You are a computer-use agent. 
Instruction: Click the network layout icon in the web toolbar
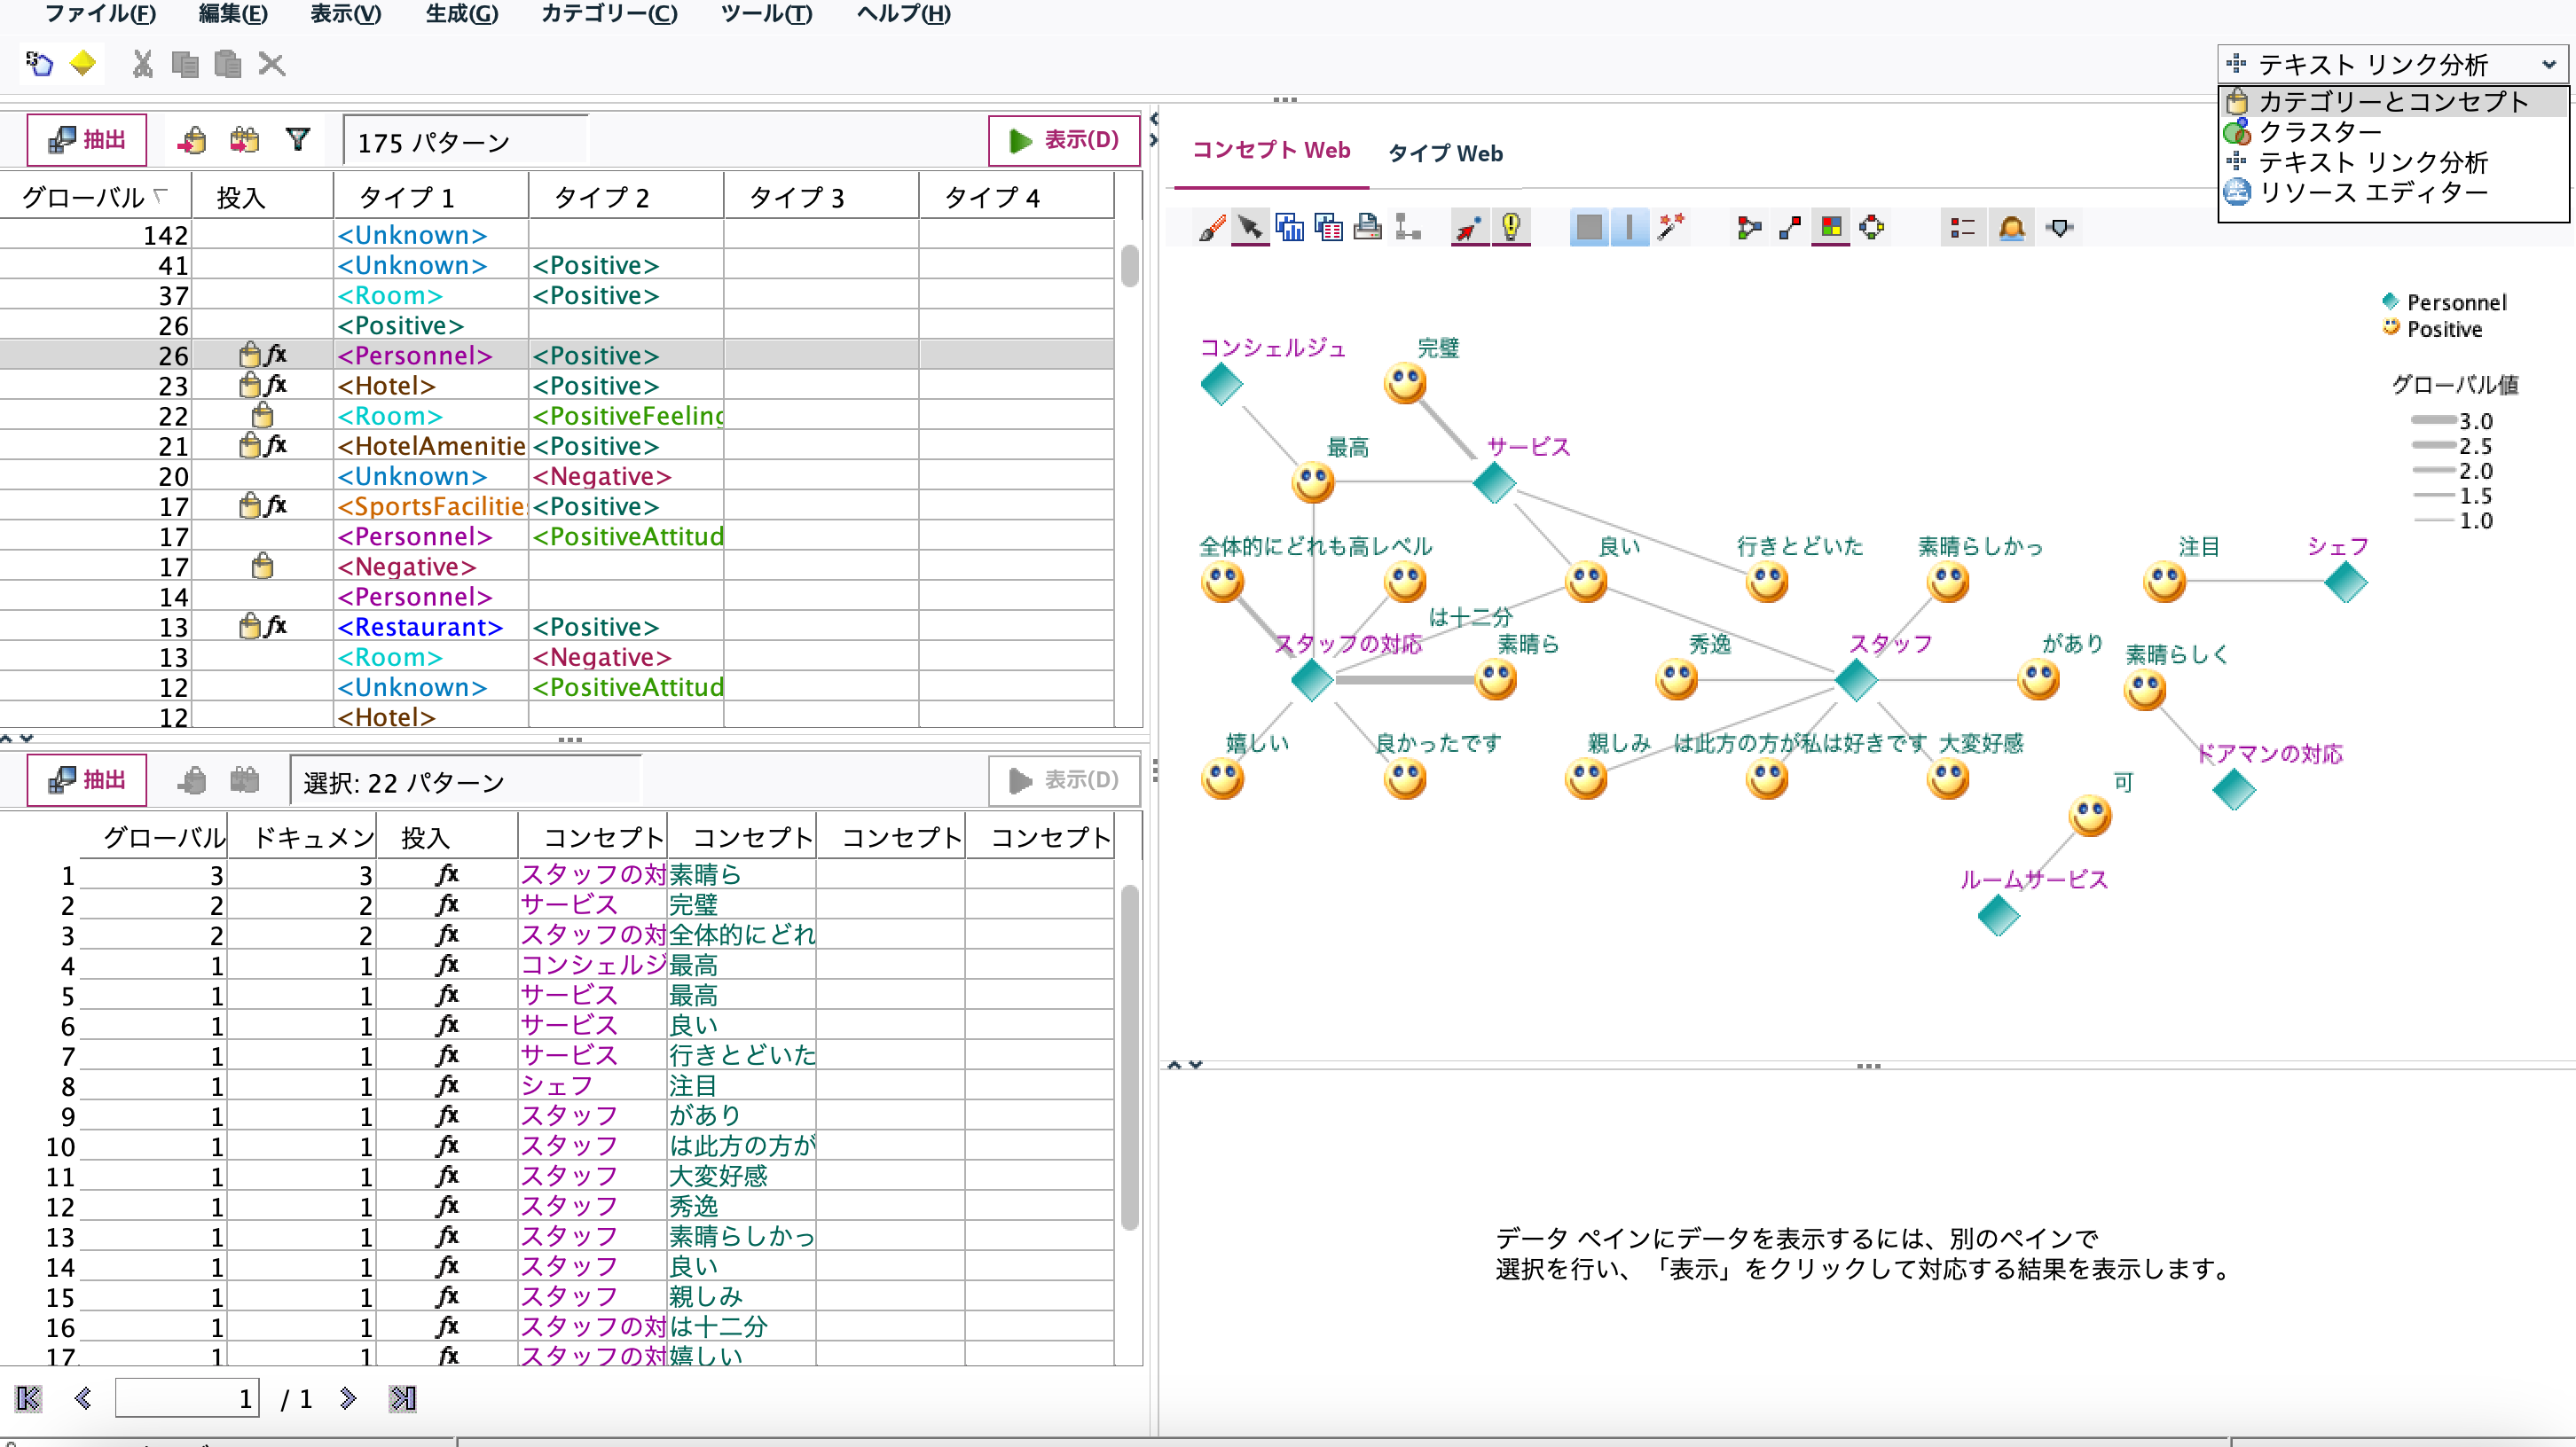click(1408, 227)
